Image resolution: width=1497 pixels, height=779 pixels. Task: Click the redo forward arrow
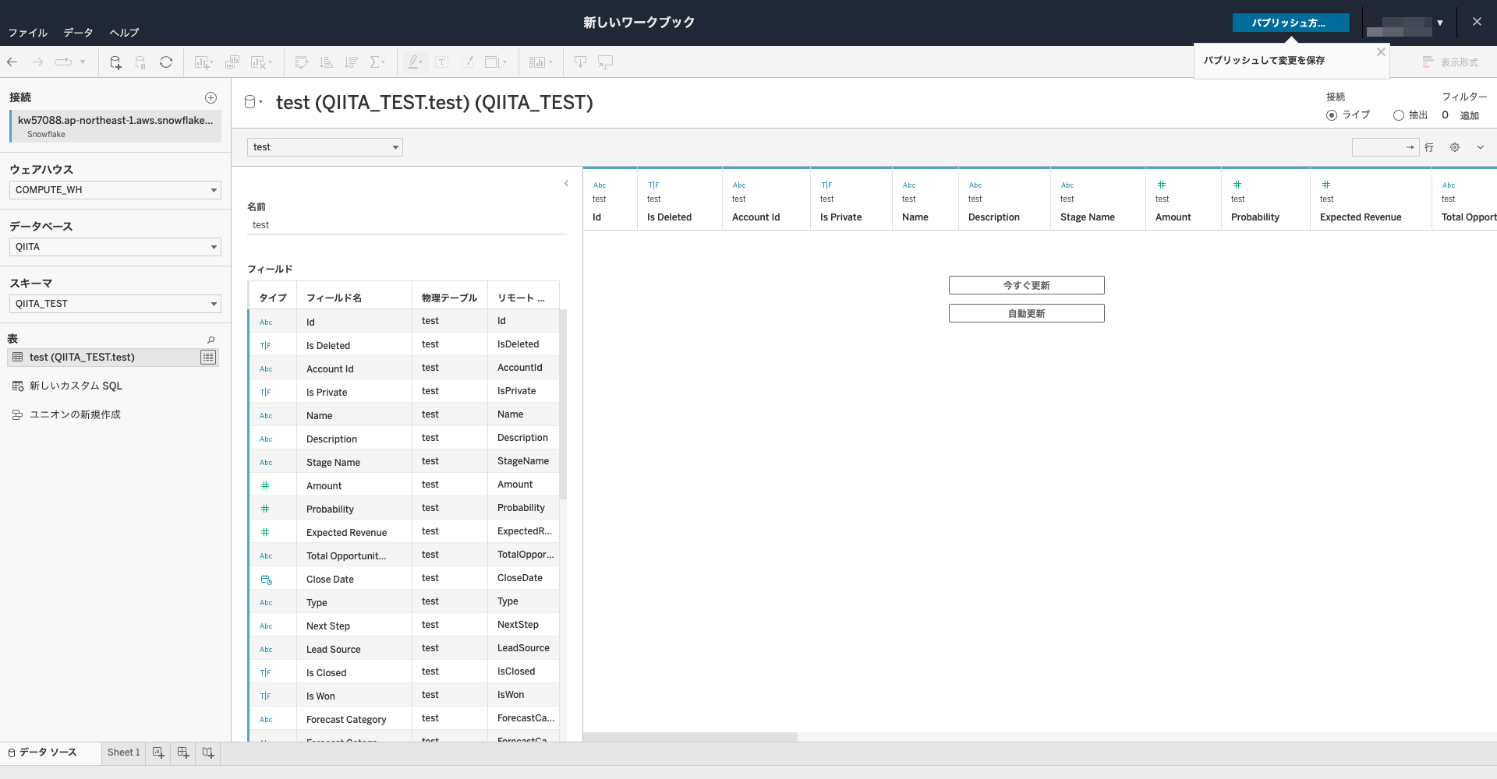(x=37, y=62)
